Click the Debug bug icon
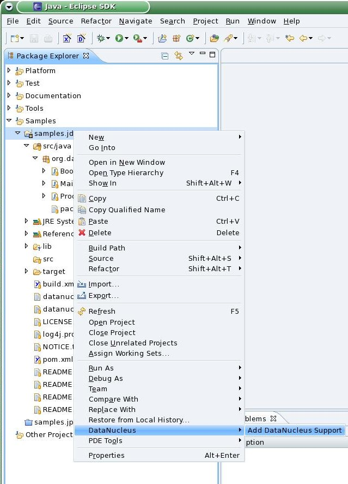The width and height of the screenshot is (348, 484). click(101, 38)
